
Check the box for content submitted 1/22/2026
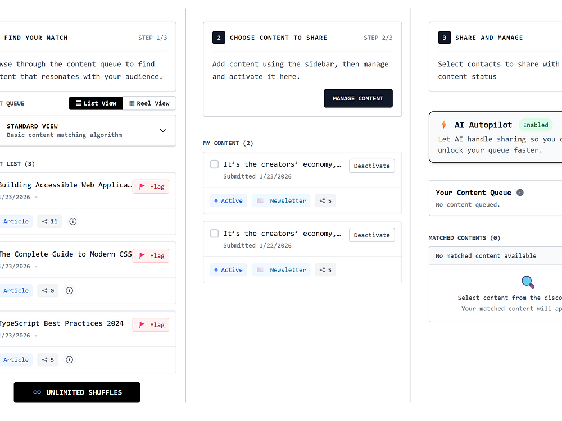214,234
